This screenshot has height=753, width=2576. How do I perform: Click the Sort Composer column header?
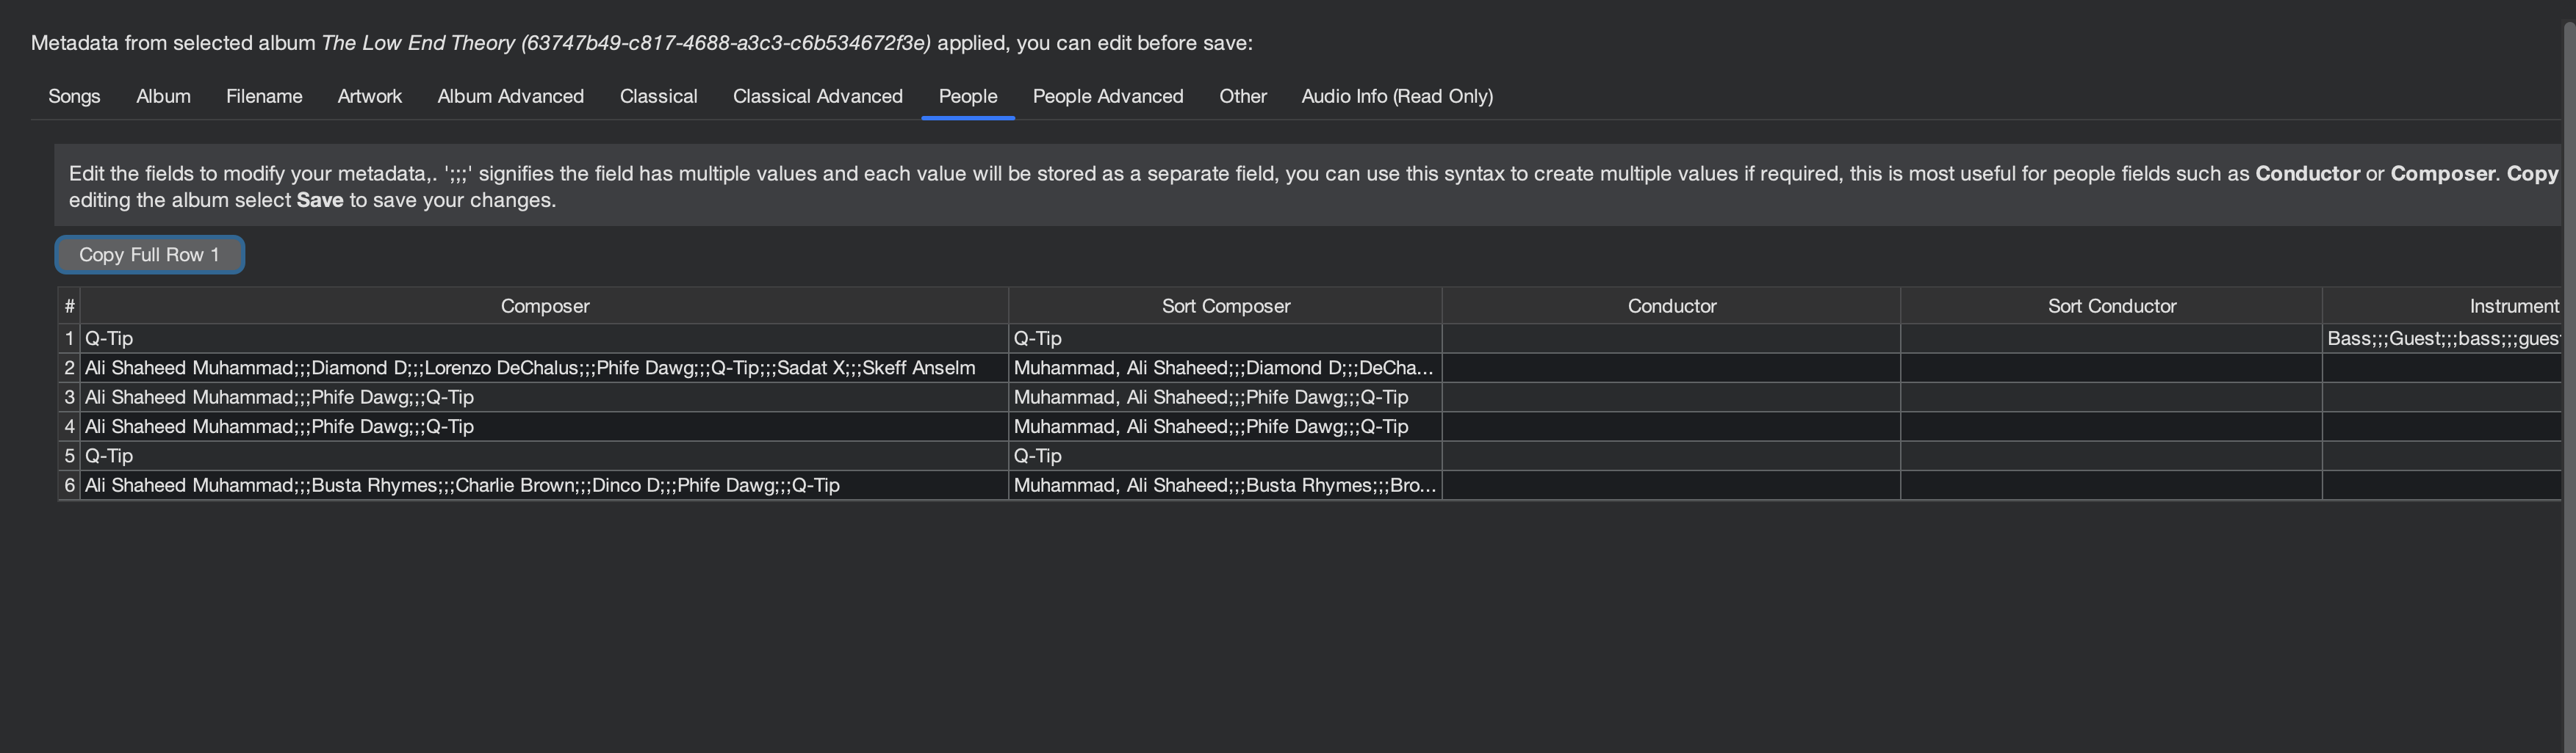(1225, 305)
